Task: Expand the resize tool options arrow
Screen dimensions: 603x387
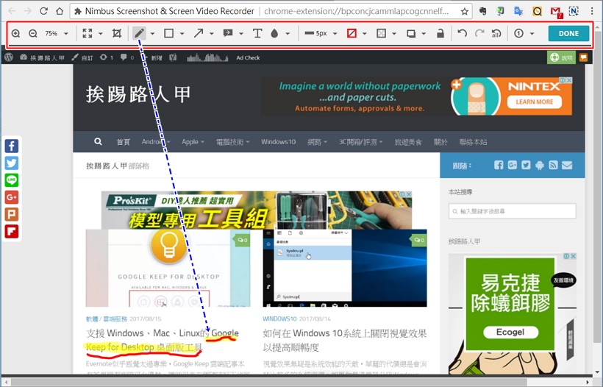Action: [101, 33]
